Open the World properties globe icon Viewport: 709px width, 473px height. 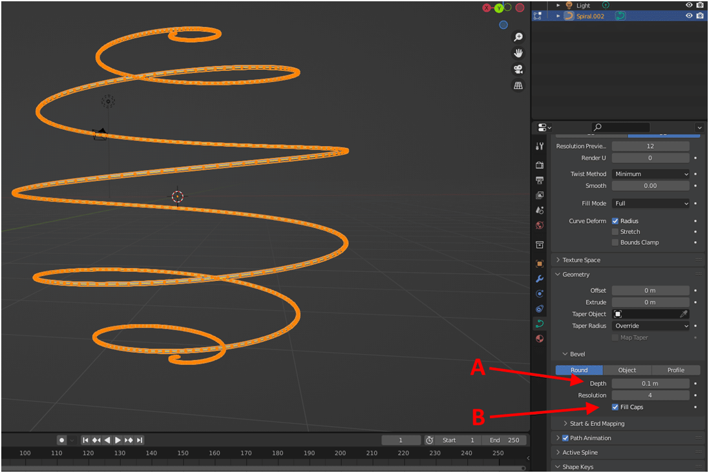coord(540,226)
